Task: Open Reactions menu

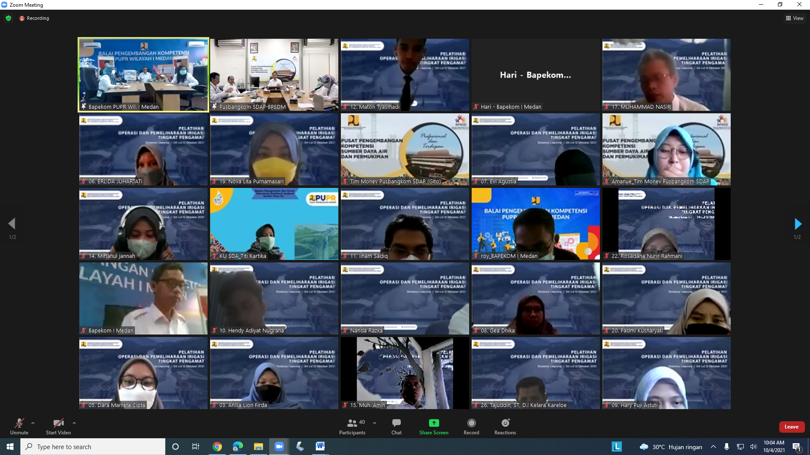Action: point(505,426)
